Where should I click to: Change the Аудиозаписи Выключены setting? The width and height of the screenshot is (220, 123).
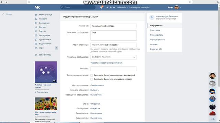[96, 118]
